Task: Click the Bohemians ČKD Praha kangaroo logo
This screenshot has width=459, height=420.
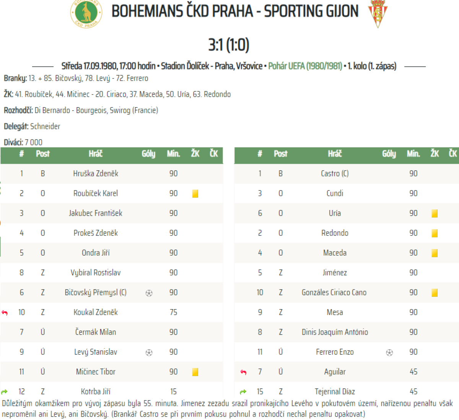Action: point(86,13)
